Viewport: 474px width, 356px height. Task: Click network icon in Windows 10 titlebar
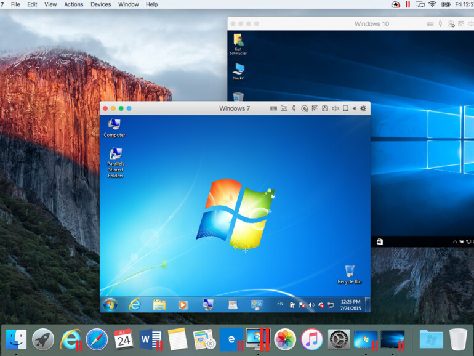point(461,23)
